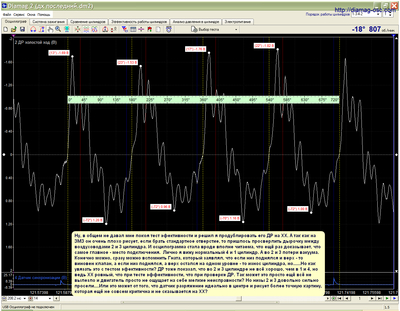400x311 pixels.
Task: Click the cyan waveform stretch icon
Action: coord(67,29)
